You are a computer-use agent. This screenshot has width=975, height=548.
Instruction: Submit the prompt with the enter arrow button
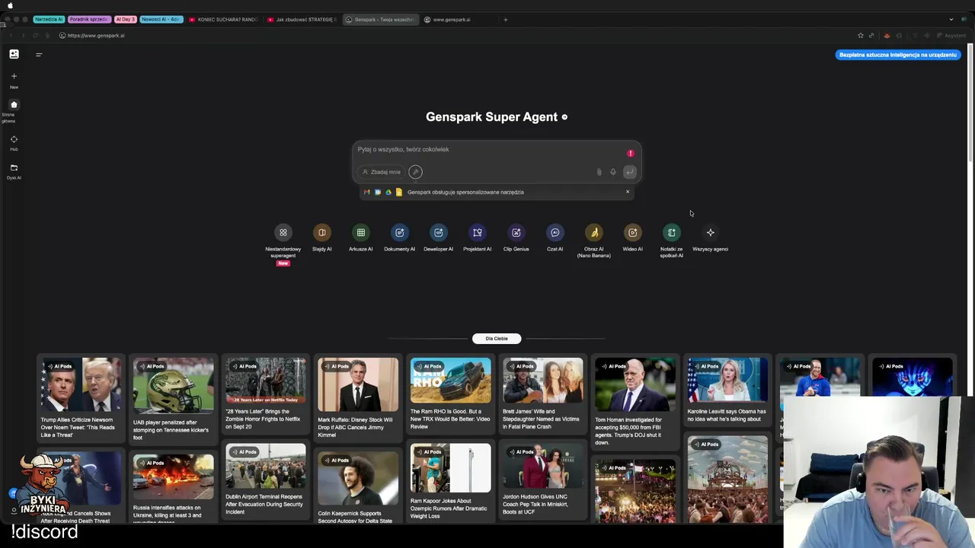(x=629, y=172)
